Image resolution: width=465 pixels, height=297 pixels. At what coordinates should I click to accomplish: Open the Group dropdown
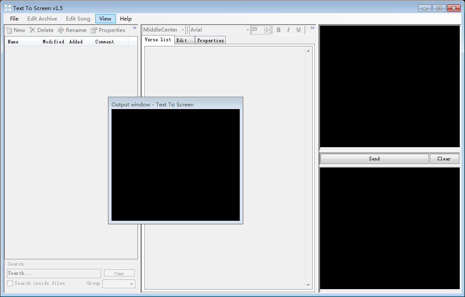(x=119, y=284)
